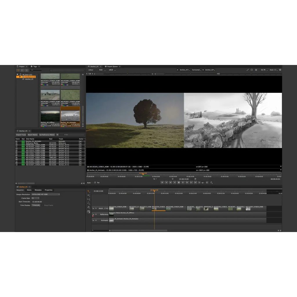Expand the Conform bin folder
Viewport: 297px width, 297px height.
point(20,77)
